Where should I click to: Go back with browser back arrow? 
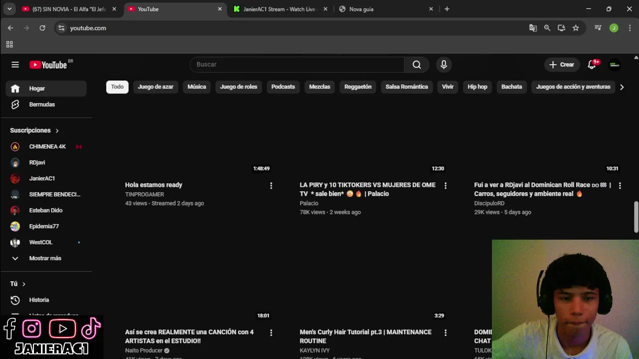pos(10,28)
